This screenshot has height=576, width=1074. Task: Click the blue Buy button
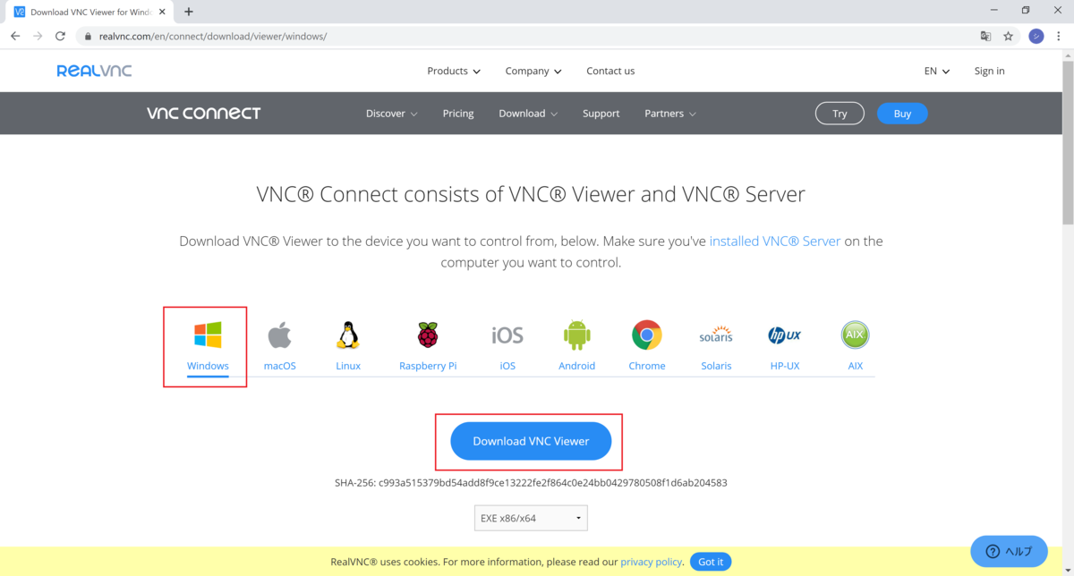pos(902,114)
